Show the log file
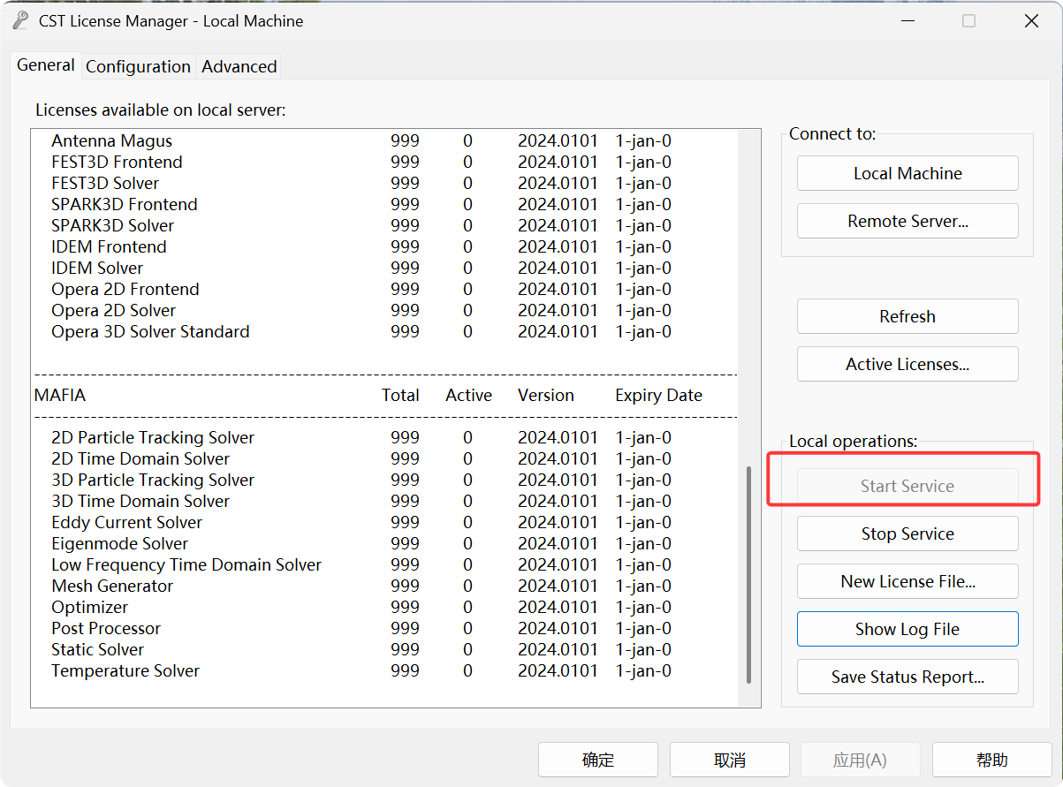Screen dimensions: 1063x787 click(907, 629)
